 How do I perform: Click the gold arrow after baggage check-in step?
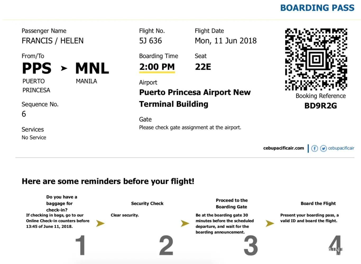point(100,223)
